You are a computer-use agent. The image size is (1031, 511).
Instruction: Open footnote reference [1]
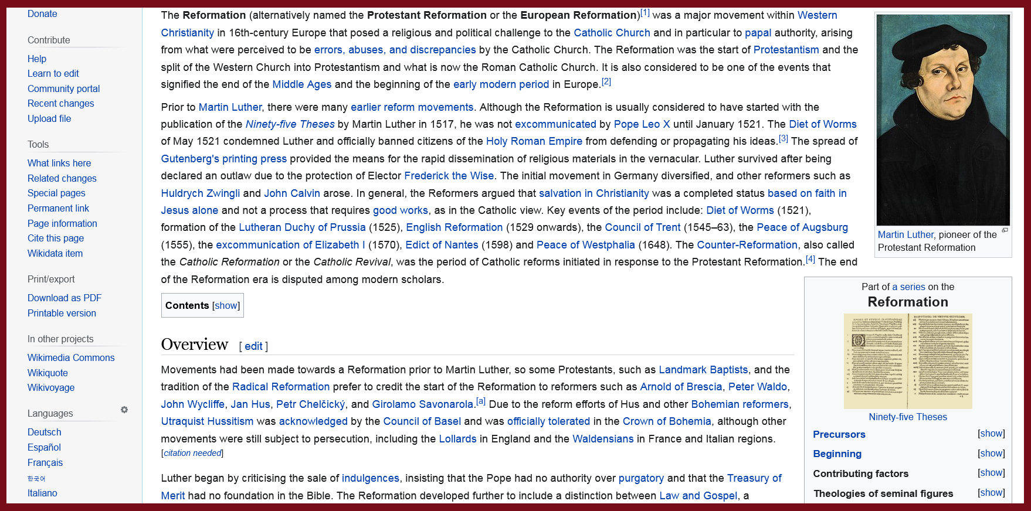point(645,12)
